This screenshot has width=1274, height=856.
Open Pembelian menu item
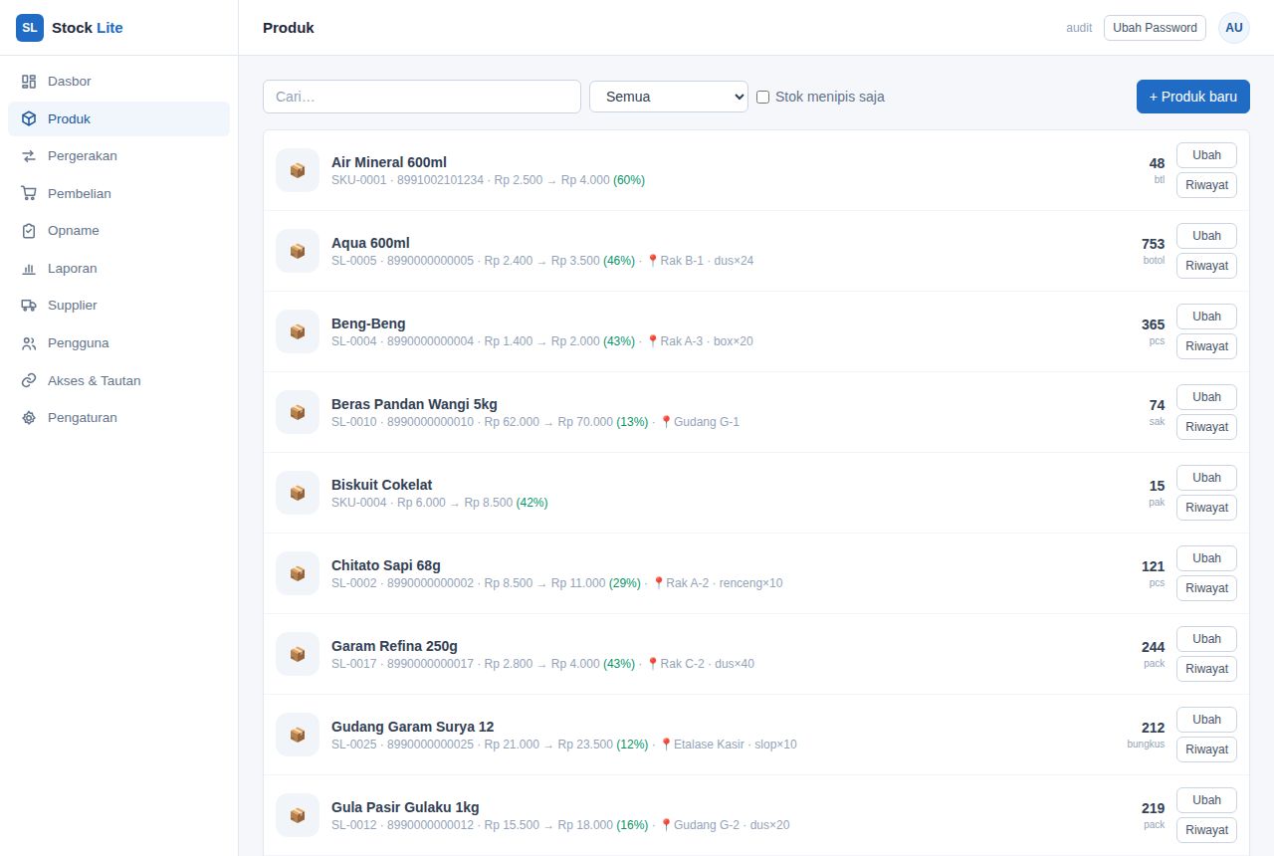[x=118, y=193]
